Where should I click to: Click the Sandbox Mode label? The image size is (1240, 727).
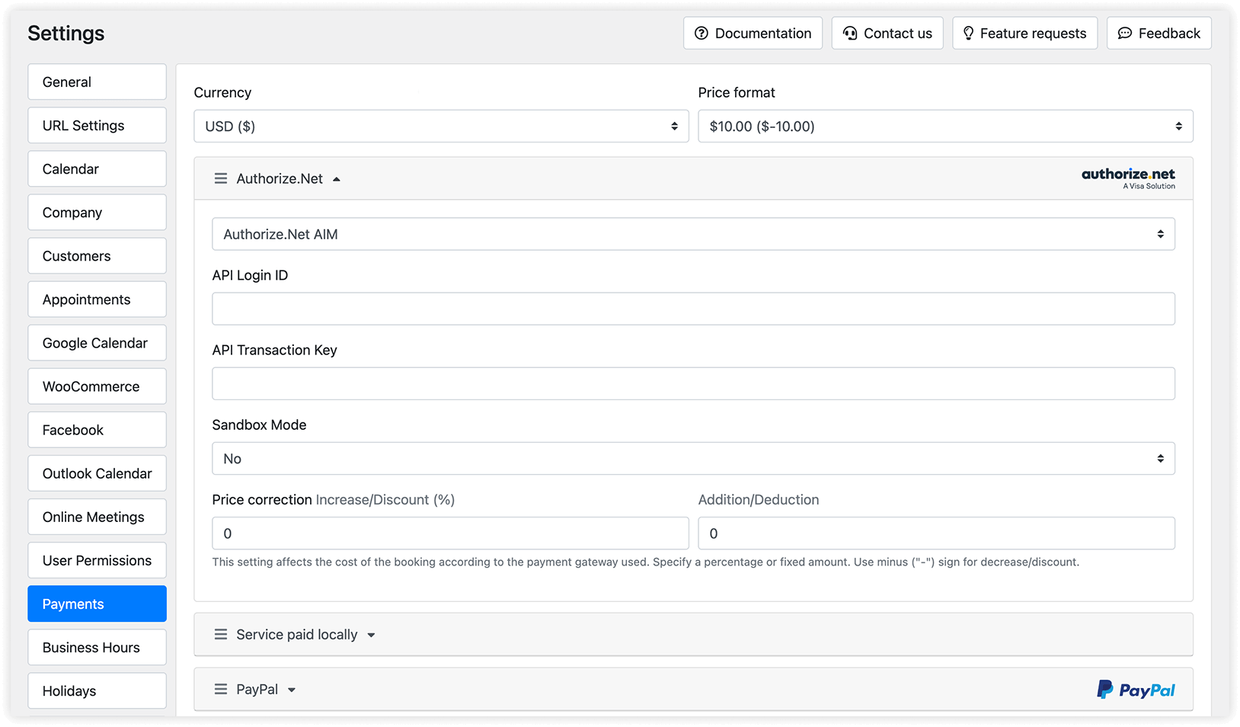click(x=259, y=425)
